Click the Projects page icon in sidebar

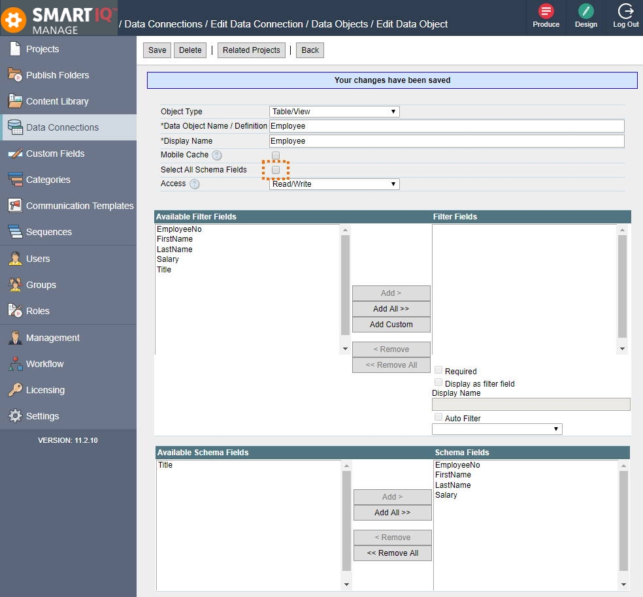[x=15, y=49]
